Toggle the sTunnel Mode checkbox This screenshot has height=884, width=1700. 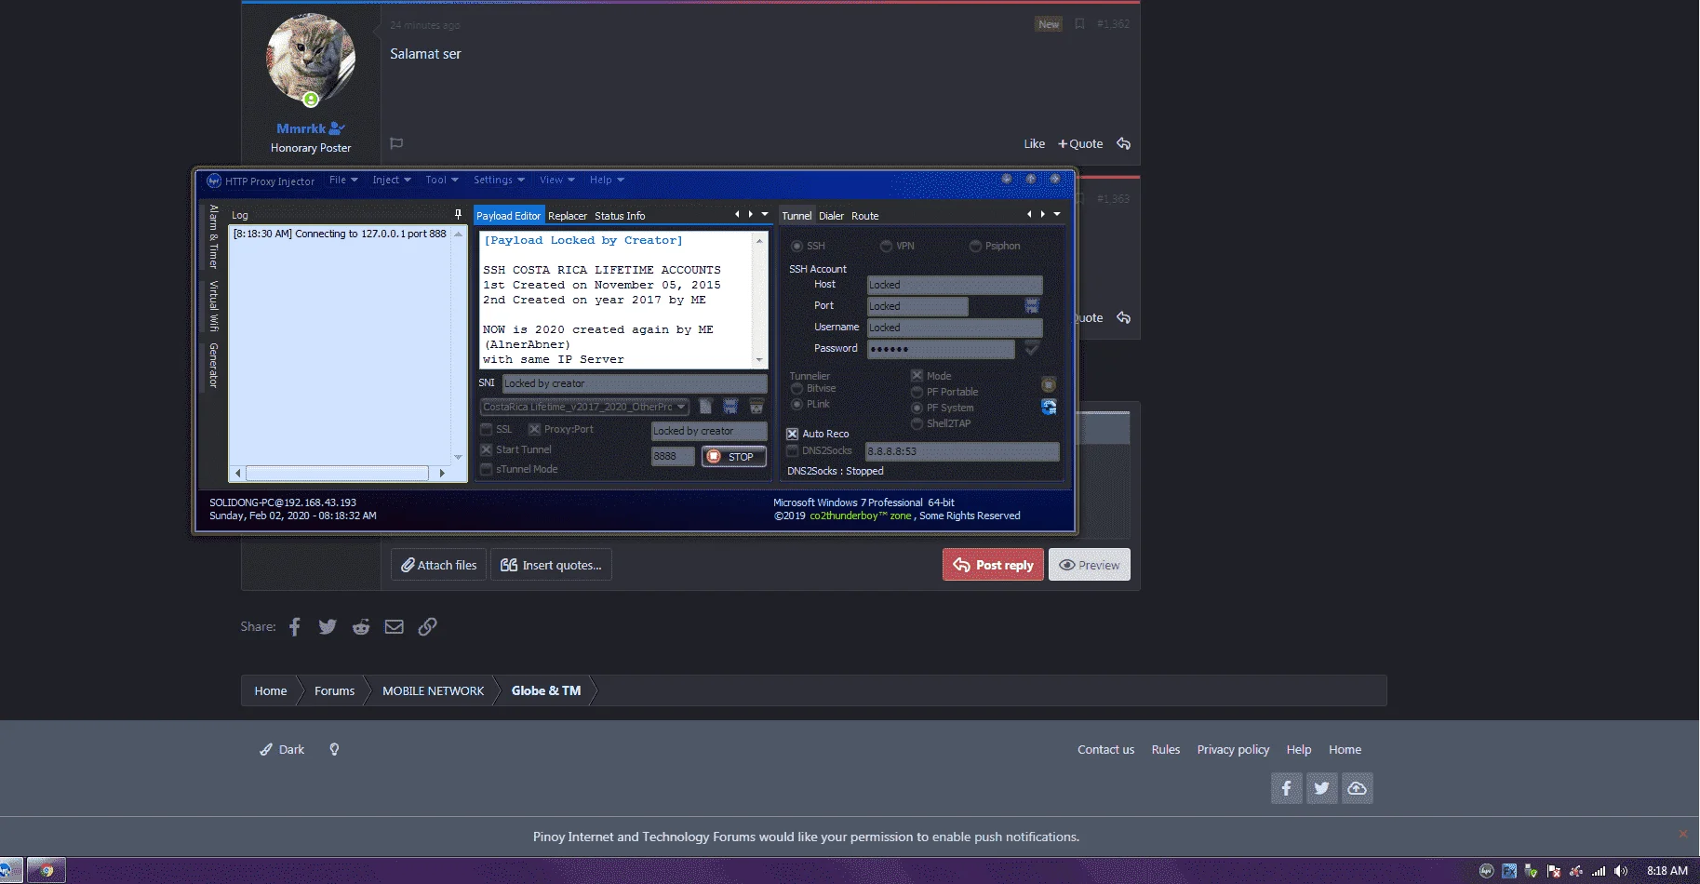486,469
